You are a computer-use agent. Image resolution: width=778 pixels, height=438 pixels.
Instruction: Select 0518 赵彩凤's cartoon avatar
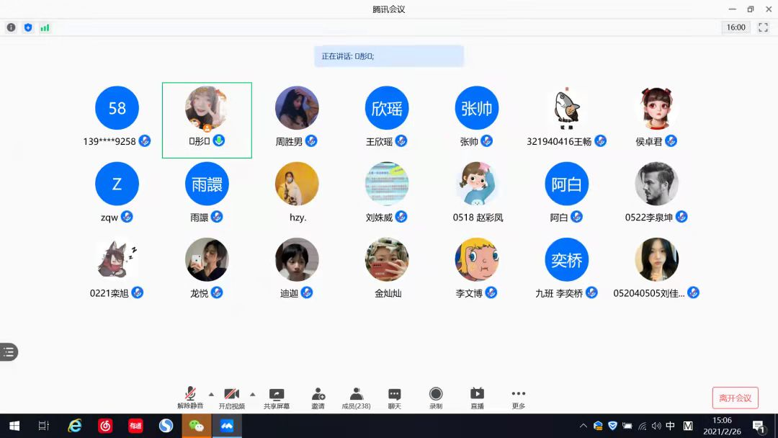tap(477, 184)
